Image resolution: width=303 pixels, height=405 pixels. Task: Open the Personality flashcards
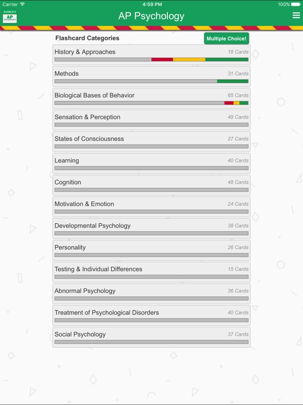(151, 250)
